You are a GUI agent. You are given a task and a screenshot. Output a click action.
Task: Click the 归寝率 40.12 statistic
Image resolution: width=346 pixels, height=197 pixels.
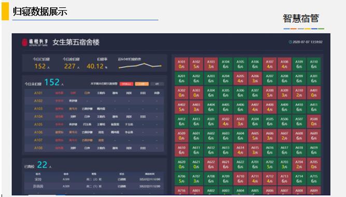coord(97,64)
